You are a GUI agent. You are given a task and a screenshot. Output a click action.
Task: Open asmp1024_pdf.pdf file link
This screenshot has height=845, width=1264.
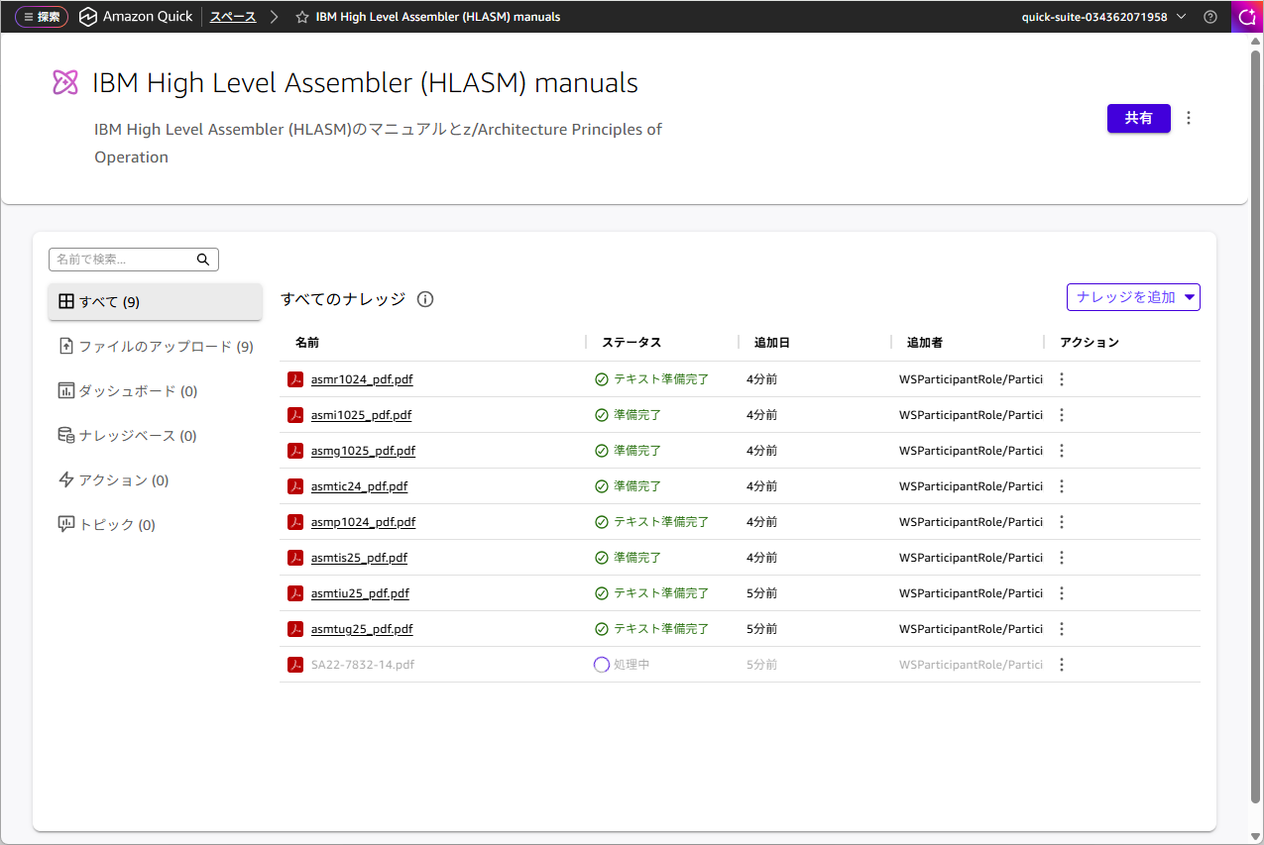[x=363, y=522]
